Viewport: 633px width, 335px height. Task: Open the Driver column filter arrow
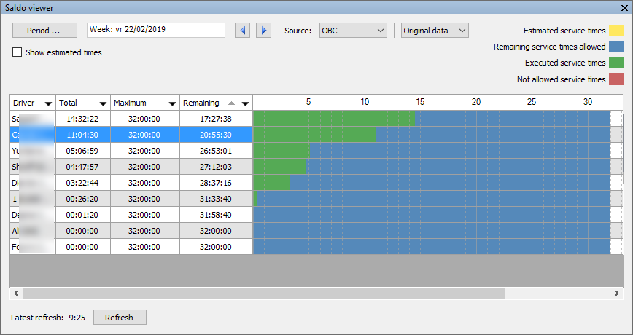pyautogui.click(x=48, y=103)
